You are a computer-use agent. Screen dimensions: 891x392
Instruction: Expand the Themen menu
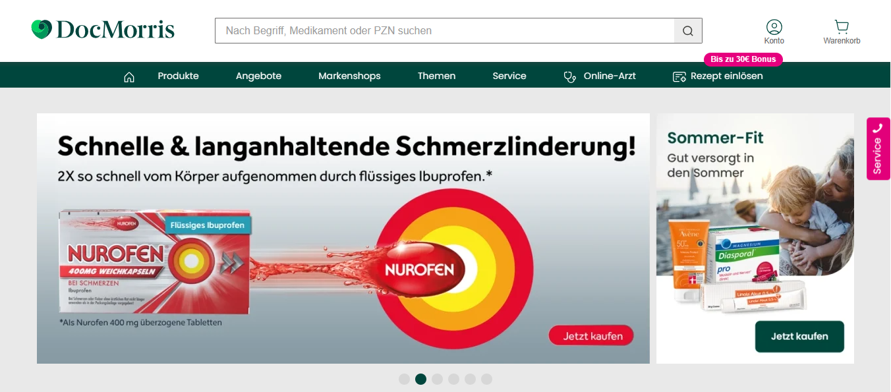click(436, 76)
